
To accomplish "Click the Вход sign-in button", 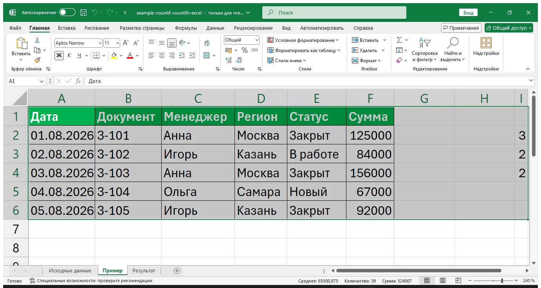I will [x=468, y=13].
